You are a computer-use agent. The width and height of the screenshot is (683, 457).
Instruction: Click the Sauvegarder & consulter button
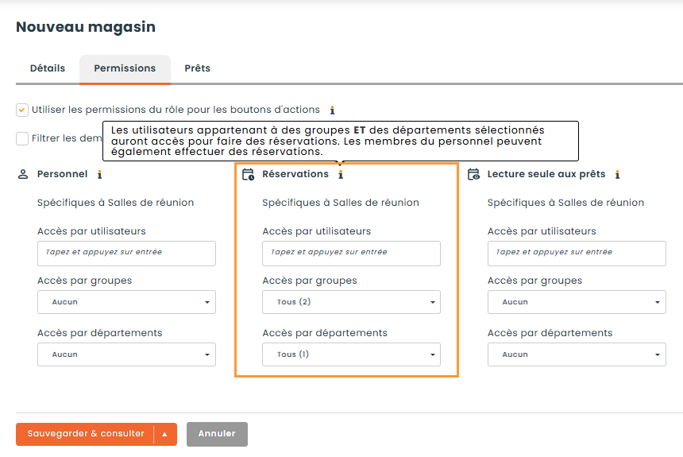coord(86,434)
